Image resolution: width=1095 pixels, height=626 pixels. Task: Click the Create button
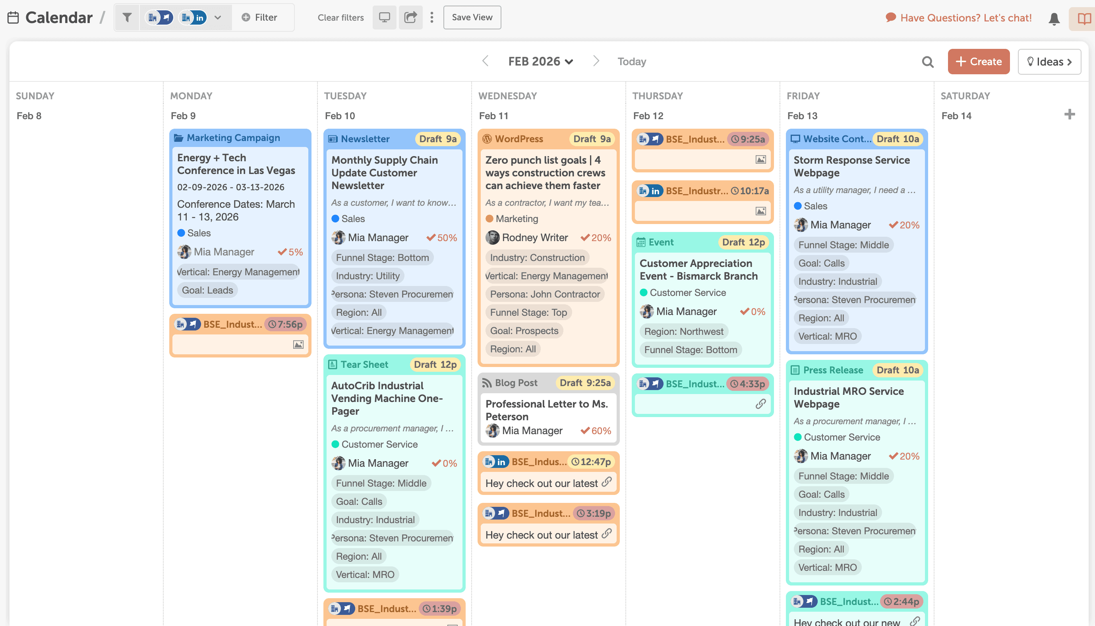click(x=978, y=62)
